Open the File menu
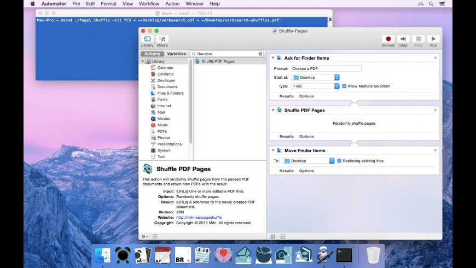476x268 pixels. click(76, 4)
